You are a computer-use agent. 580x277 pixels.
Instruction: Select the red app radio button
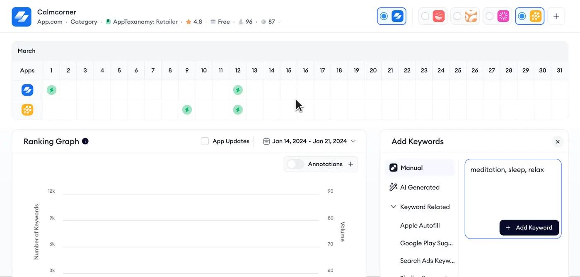click(x=425, y=16)
